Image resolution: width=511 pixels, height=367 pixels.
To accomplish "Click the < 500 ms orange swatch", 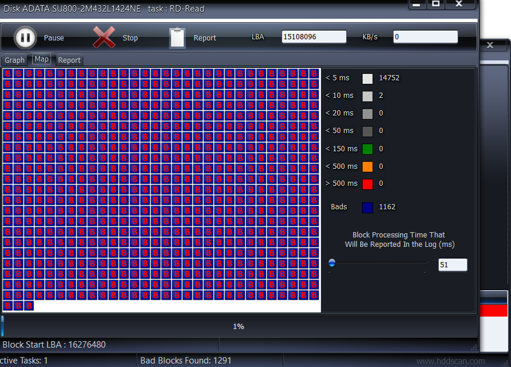I will coord(367,166).
